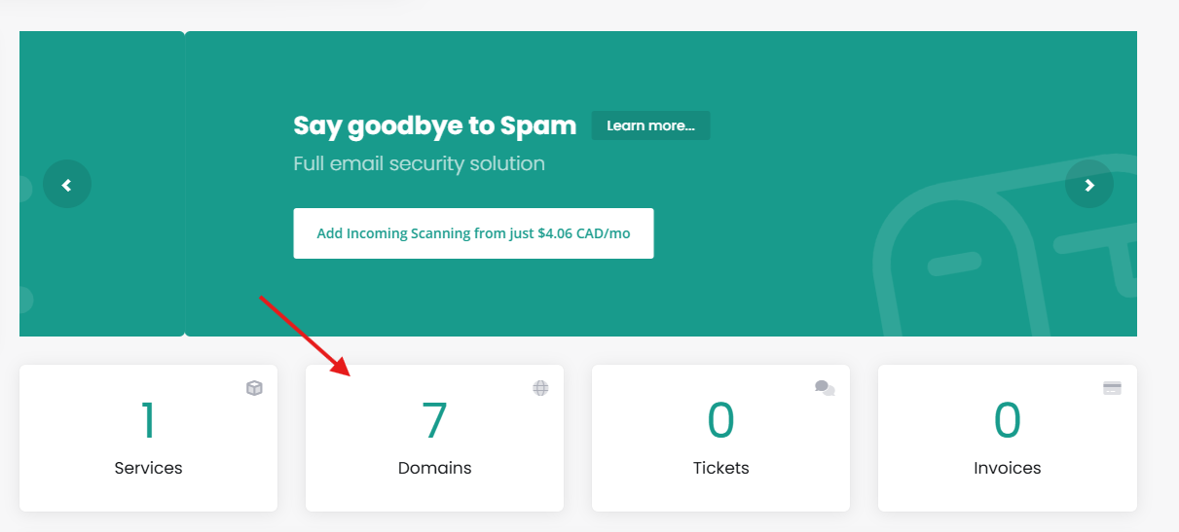Click the globe icon on Domains card
The image size is (1179, 532).
coord(540,388)
